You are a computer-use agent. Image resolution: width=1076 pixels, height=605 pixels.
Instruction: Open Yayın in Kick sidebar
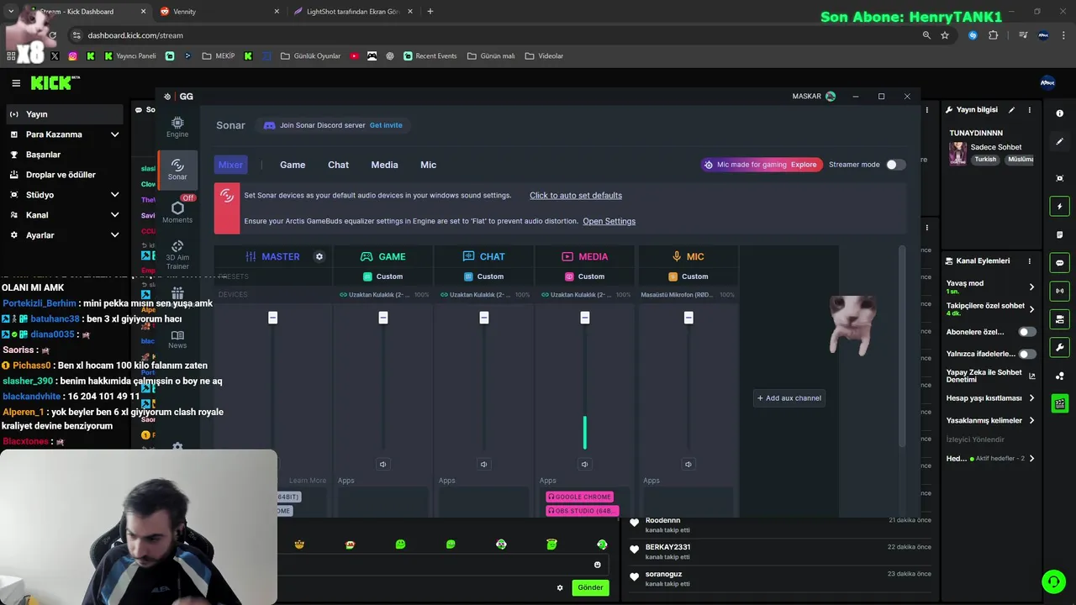(x=63, y=114)
